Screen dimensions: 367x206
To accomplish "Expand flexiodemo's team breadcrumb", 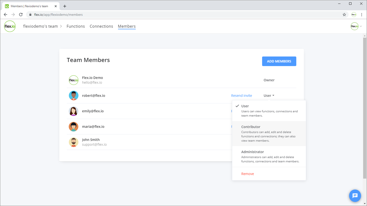I will tap(43, 26).
